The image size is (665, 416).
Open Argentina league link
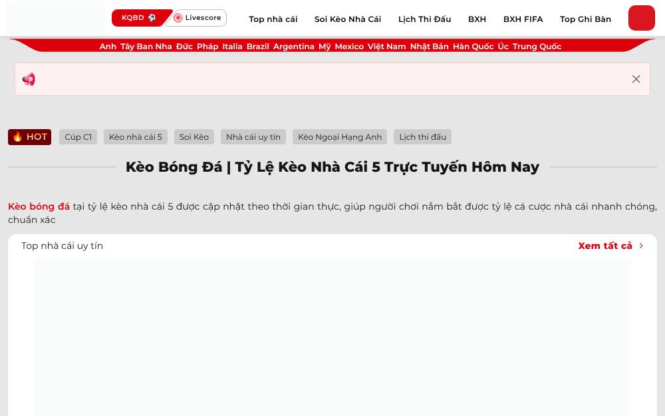point(294,47)
